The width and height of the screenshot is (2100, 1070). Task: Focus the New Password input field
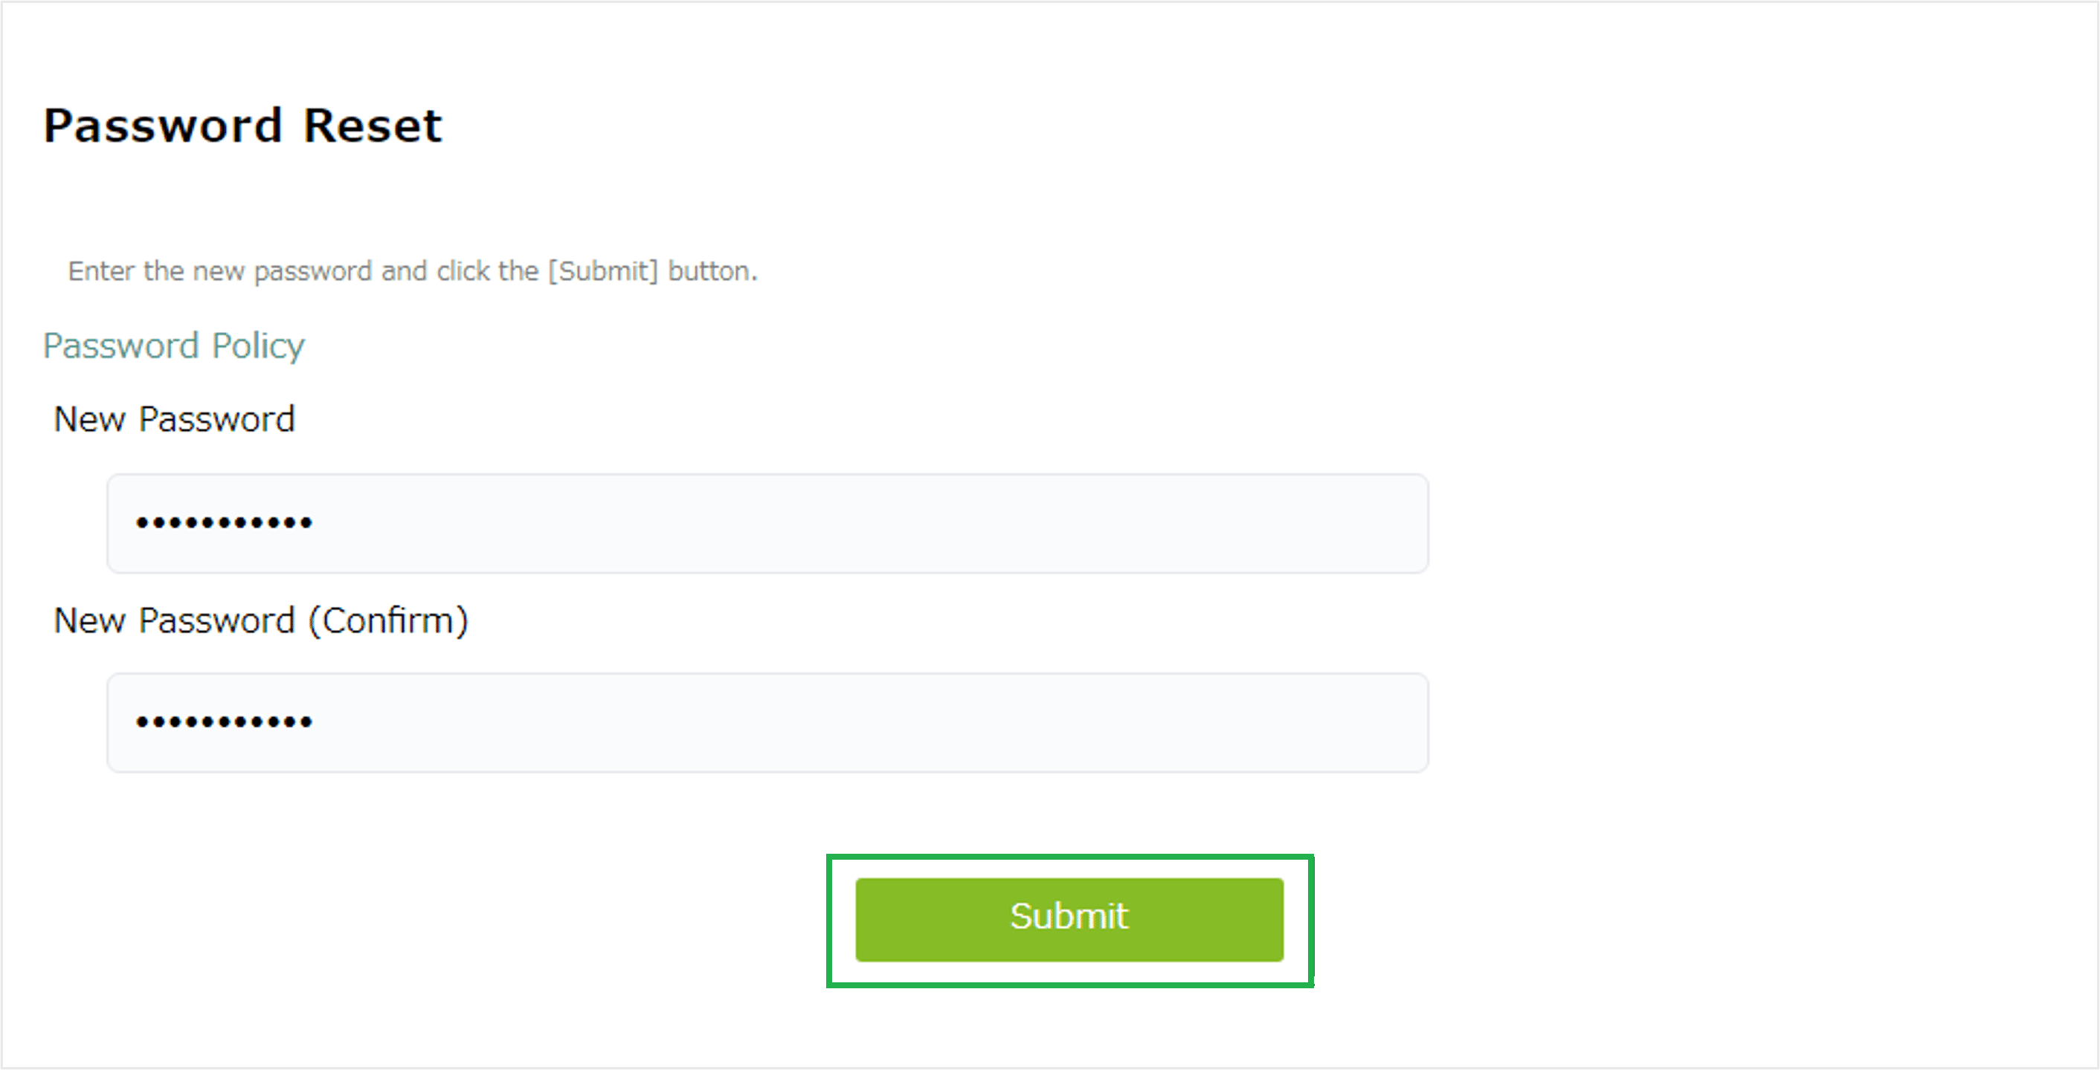[767, 524]
